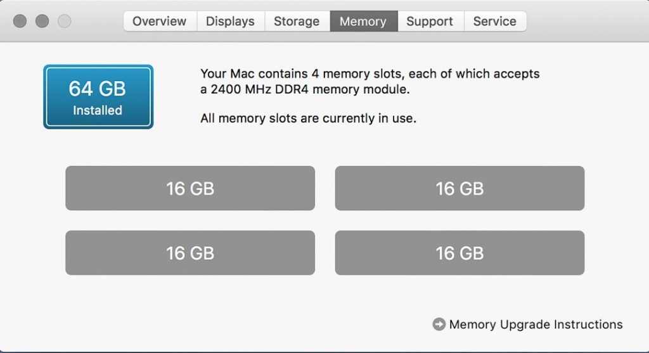Minimize the window with the second gray button
Screen dimensions: 649x353
[42, 21]
